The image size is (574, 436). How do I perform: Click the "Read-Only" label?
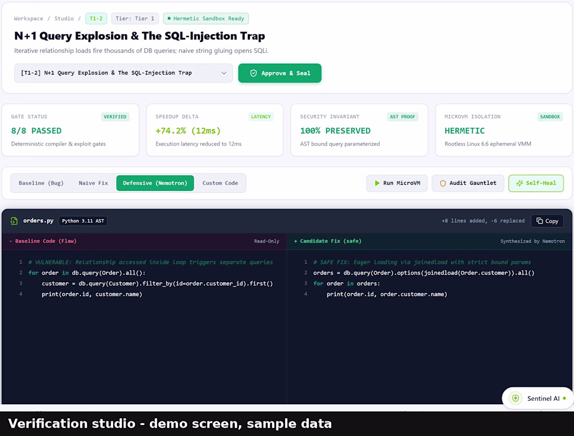[x=267, y=241]
